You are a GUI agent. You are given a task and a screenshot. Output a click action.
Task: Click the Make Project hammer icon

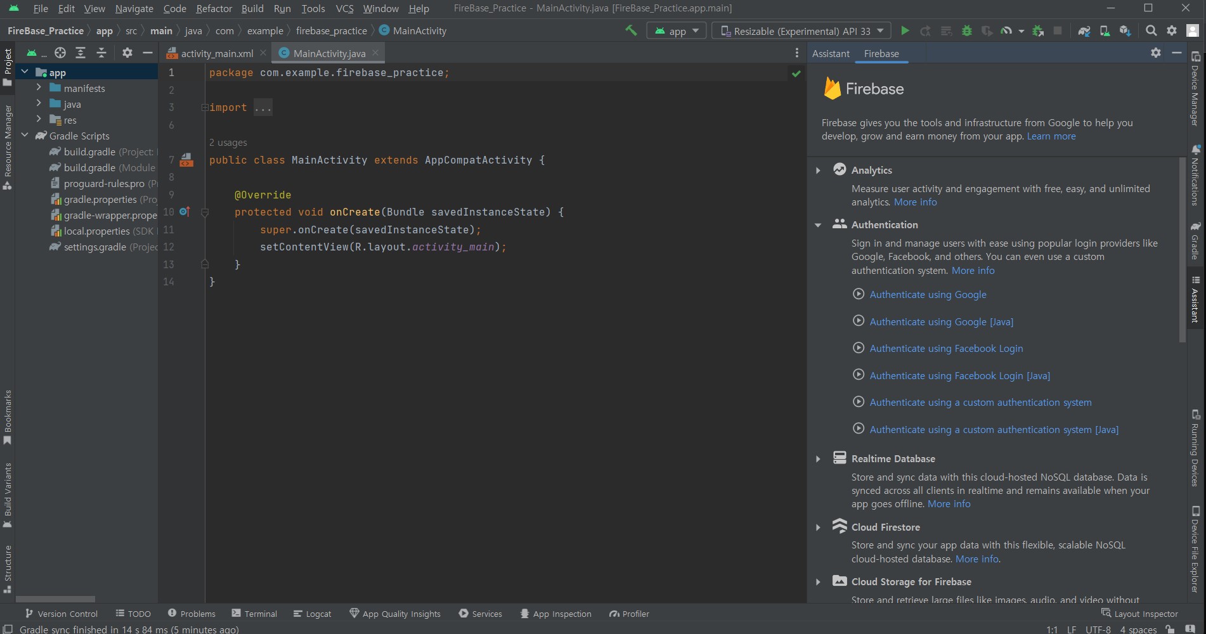click(x=631, y=30)
